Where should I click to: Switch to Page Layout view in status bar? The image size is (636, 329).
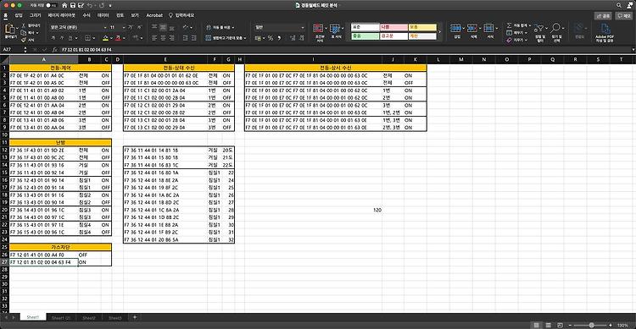[x=549, y=325]
